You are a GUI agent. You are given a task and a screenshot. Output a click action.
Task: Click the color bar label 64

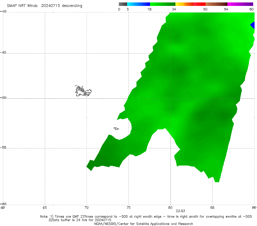point(226,9)
